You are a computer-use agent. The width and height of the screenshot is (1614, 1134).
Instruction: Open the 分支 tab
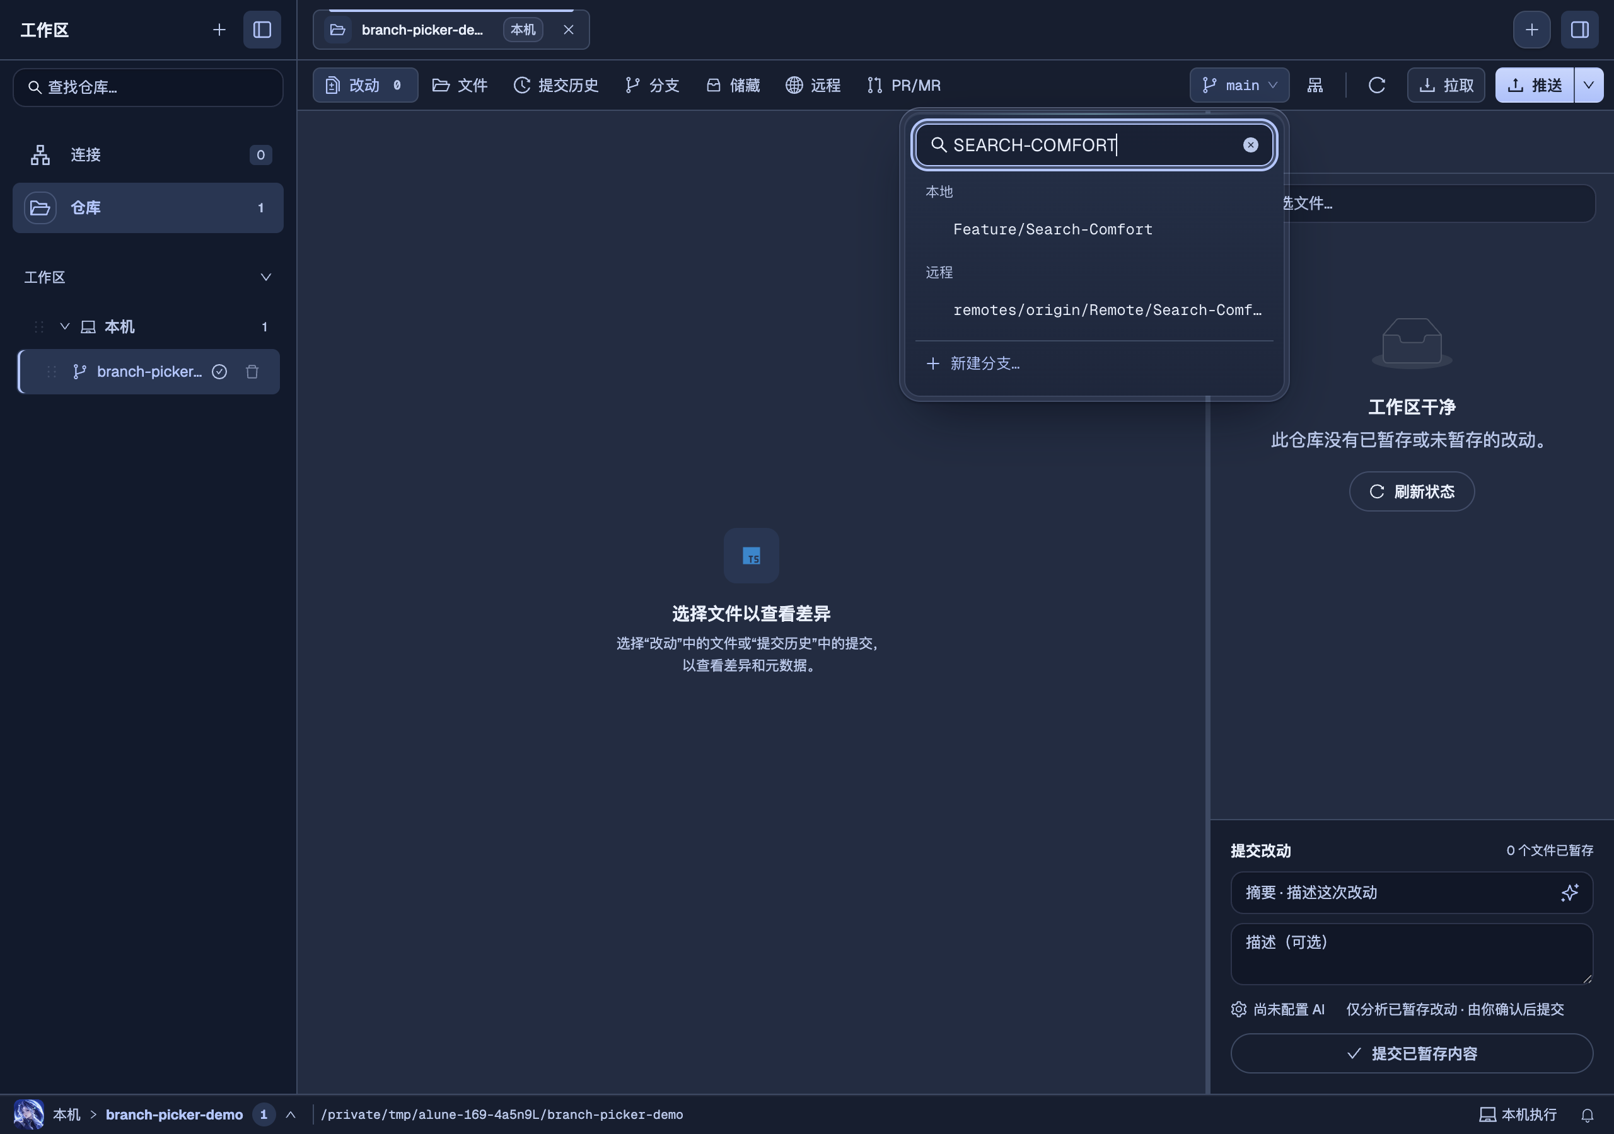653,85
